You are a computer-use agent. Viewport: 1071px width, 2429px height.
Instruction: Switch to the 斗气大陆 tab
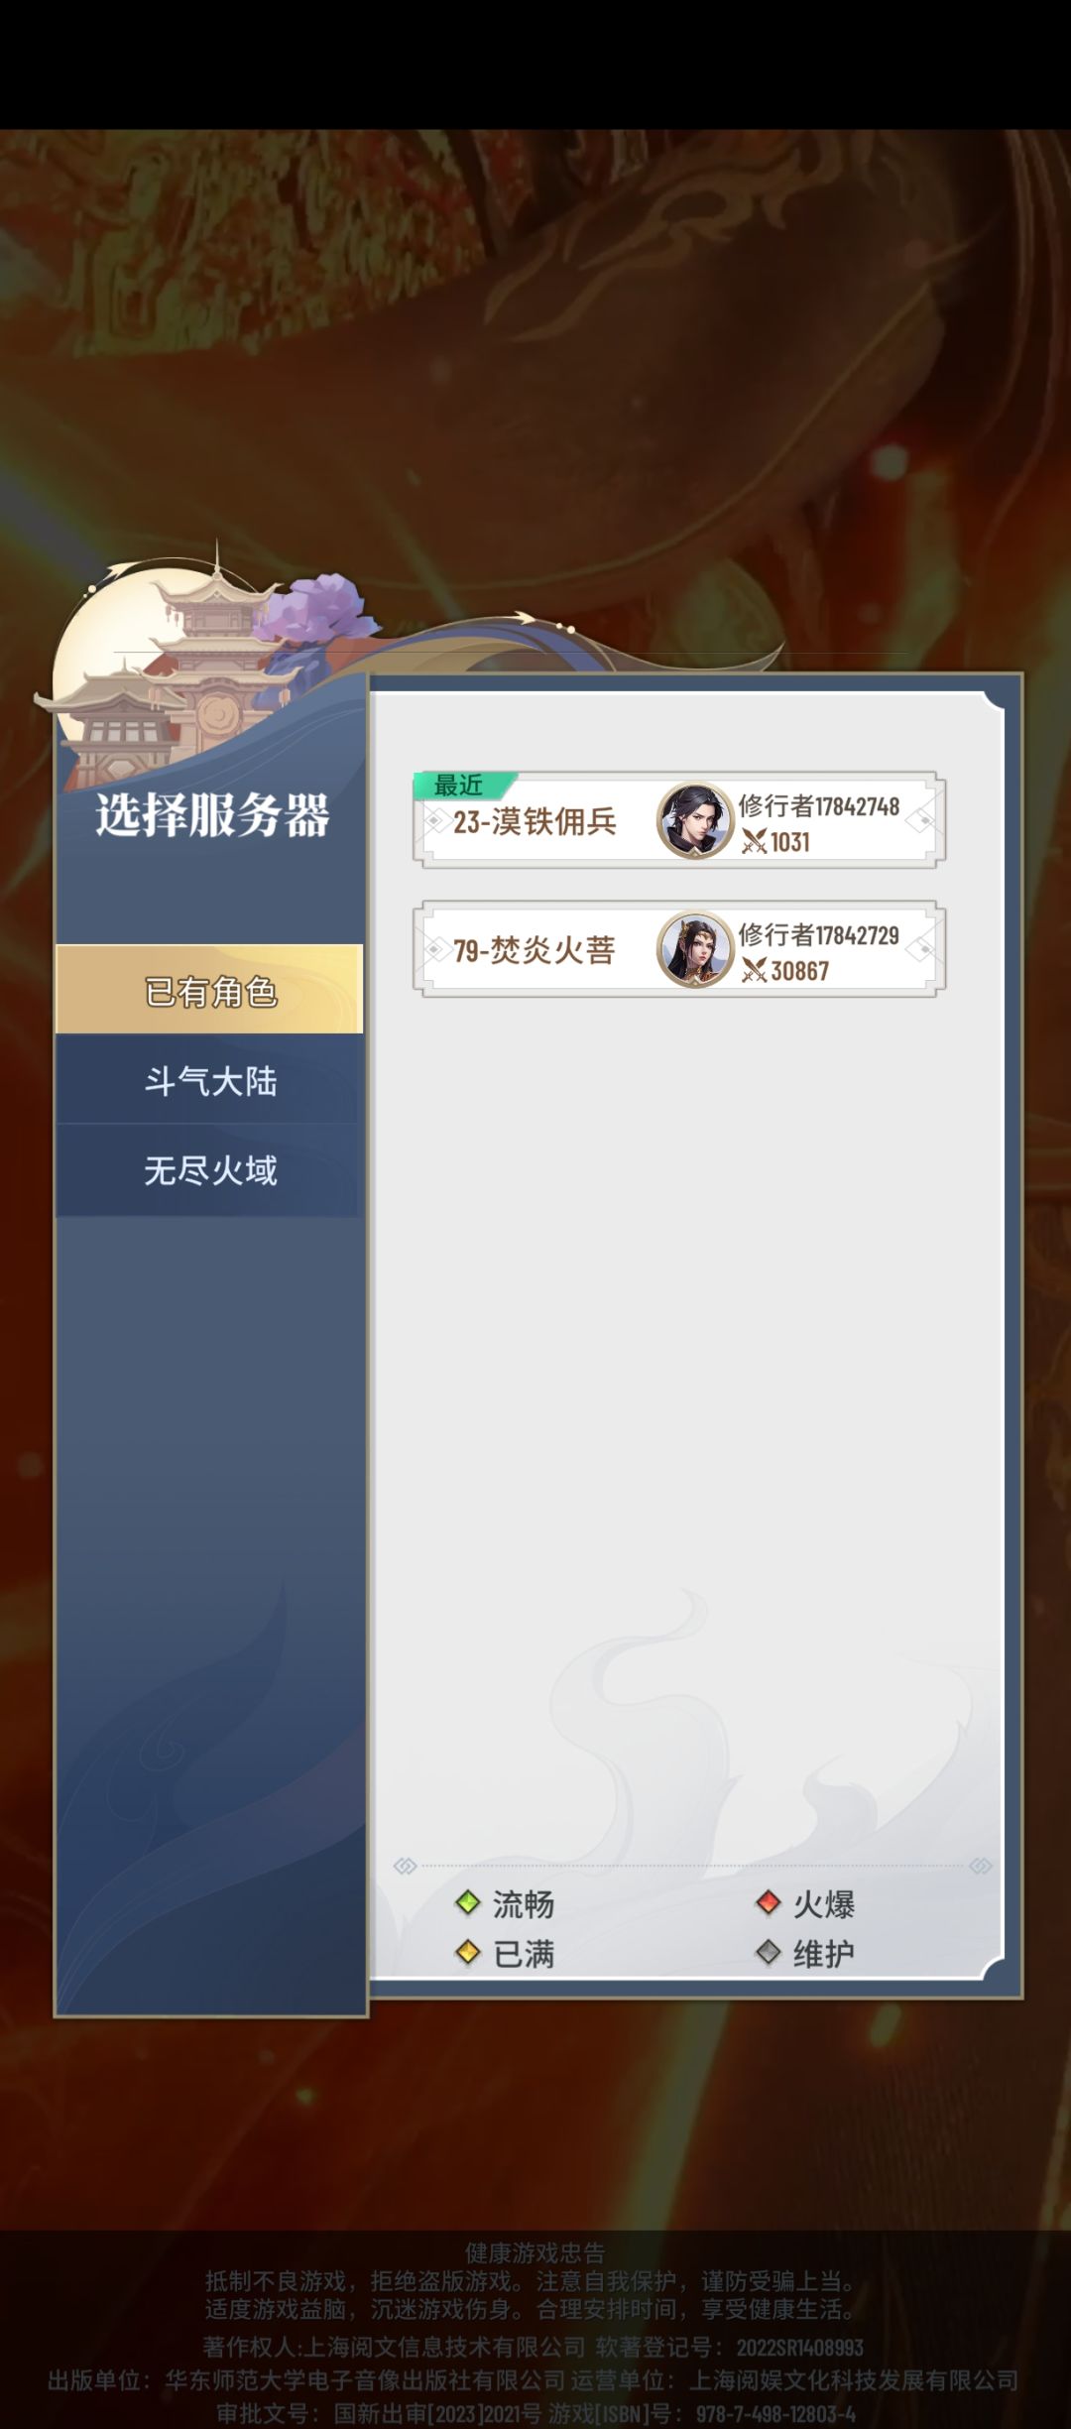(x=210, y=1080)
